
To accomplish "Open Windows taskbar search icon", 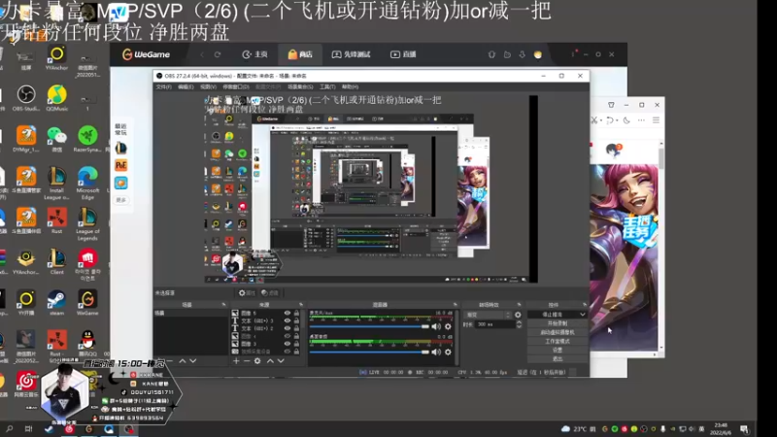I will (x=9, y=428).
